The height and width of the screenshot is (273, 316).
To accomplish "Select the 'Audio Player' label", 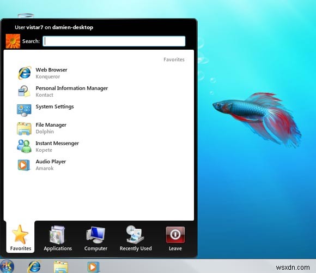I will (x=51, y=162).
